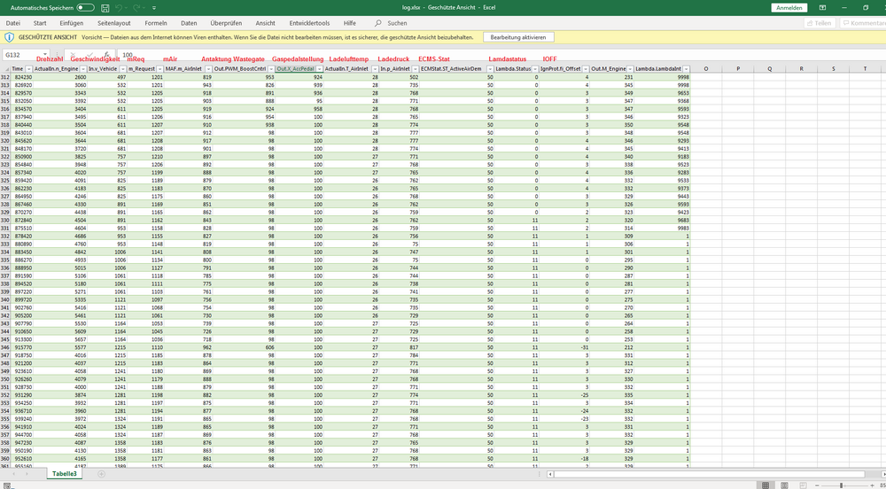Open the Daten ribbon tab
The image size is (886, 489).
pyautogui.click(x=189, y=23)
